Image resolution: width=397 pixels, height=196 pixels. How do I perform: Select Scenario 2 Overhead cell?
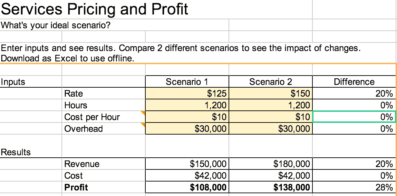[x=271, y=128]
